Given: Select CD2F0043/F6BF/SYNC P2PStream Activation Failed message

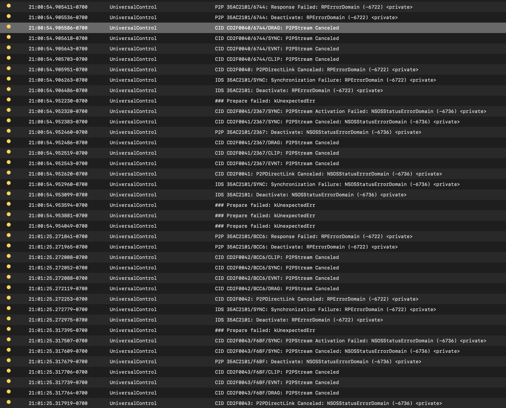Looking at the screenshot, I should click(x=351, y=341).
